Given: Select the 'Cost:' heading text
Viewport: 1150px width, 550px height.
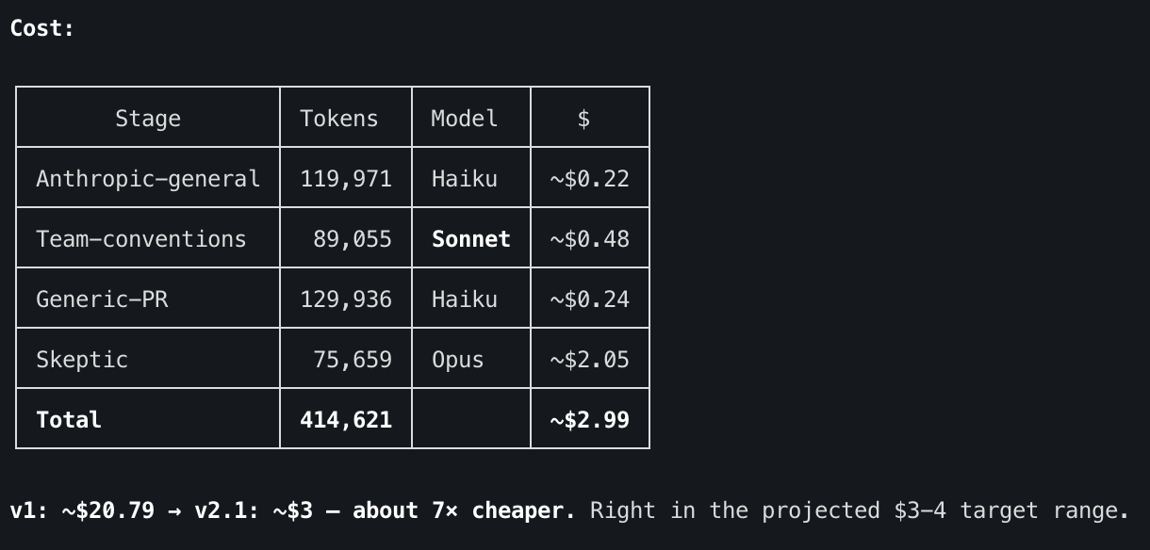Looking at the screenshot, I should pos(42,28).
